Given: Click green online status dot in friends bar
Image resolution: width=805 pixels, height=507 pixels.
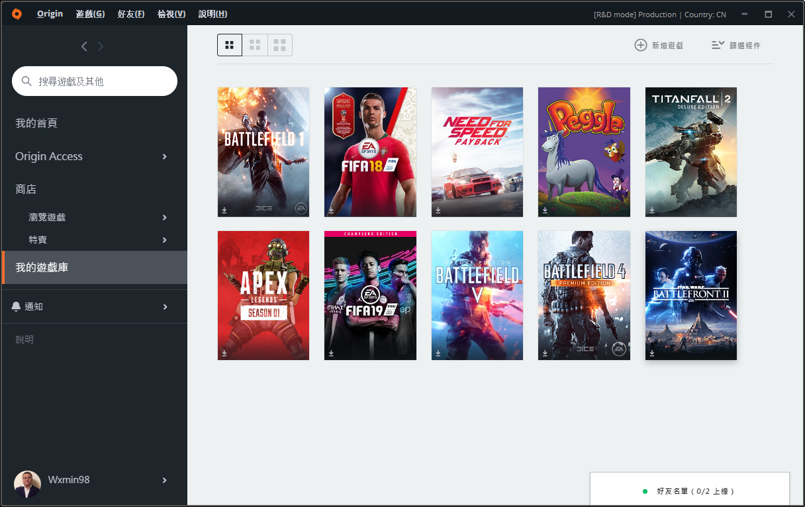Looking at the screenshot, I should coord(645,491).
